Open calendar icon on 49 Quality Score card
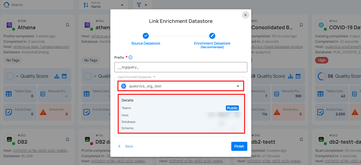The image size is (361, 165). (298, 76)
